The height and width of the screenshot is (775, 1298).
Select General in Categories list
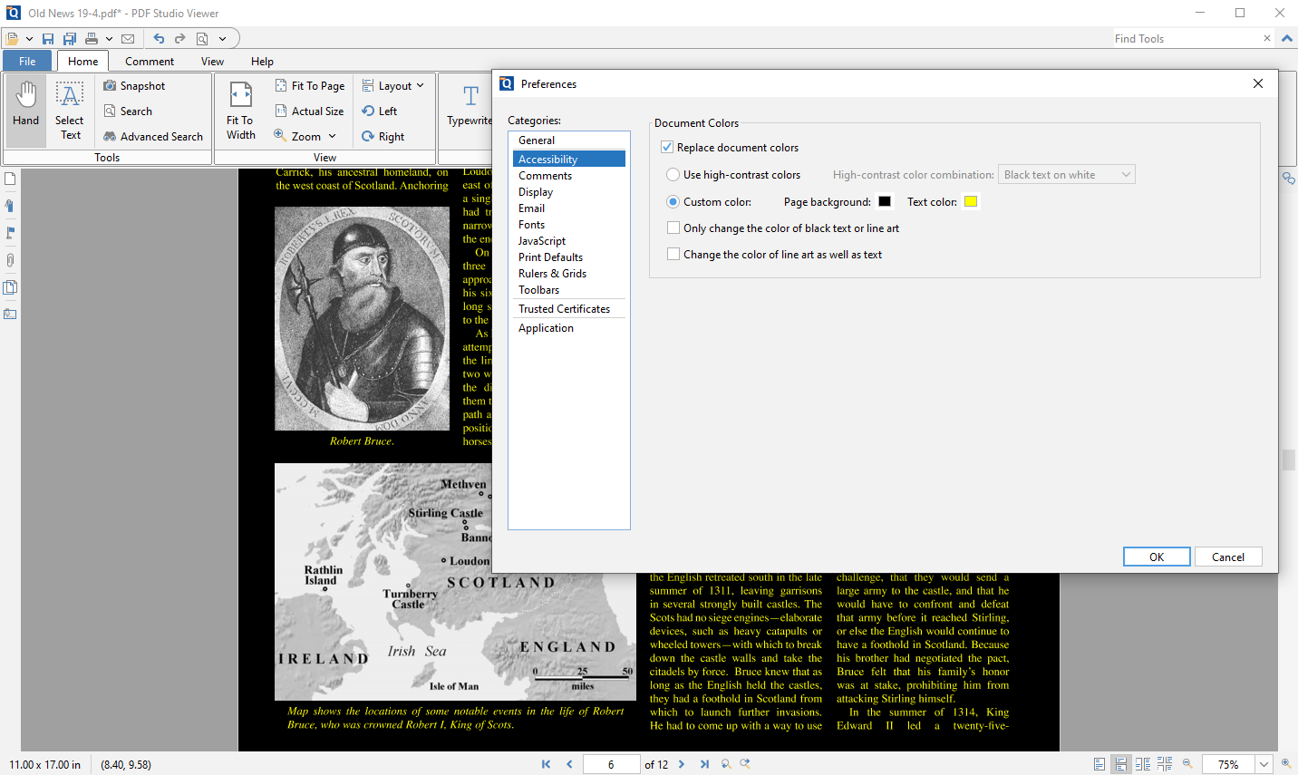point(569,140)
